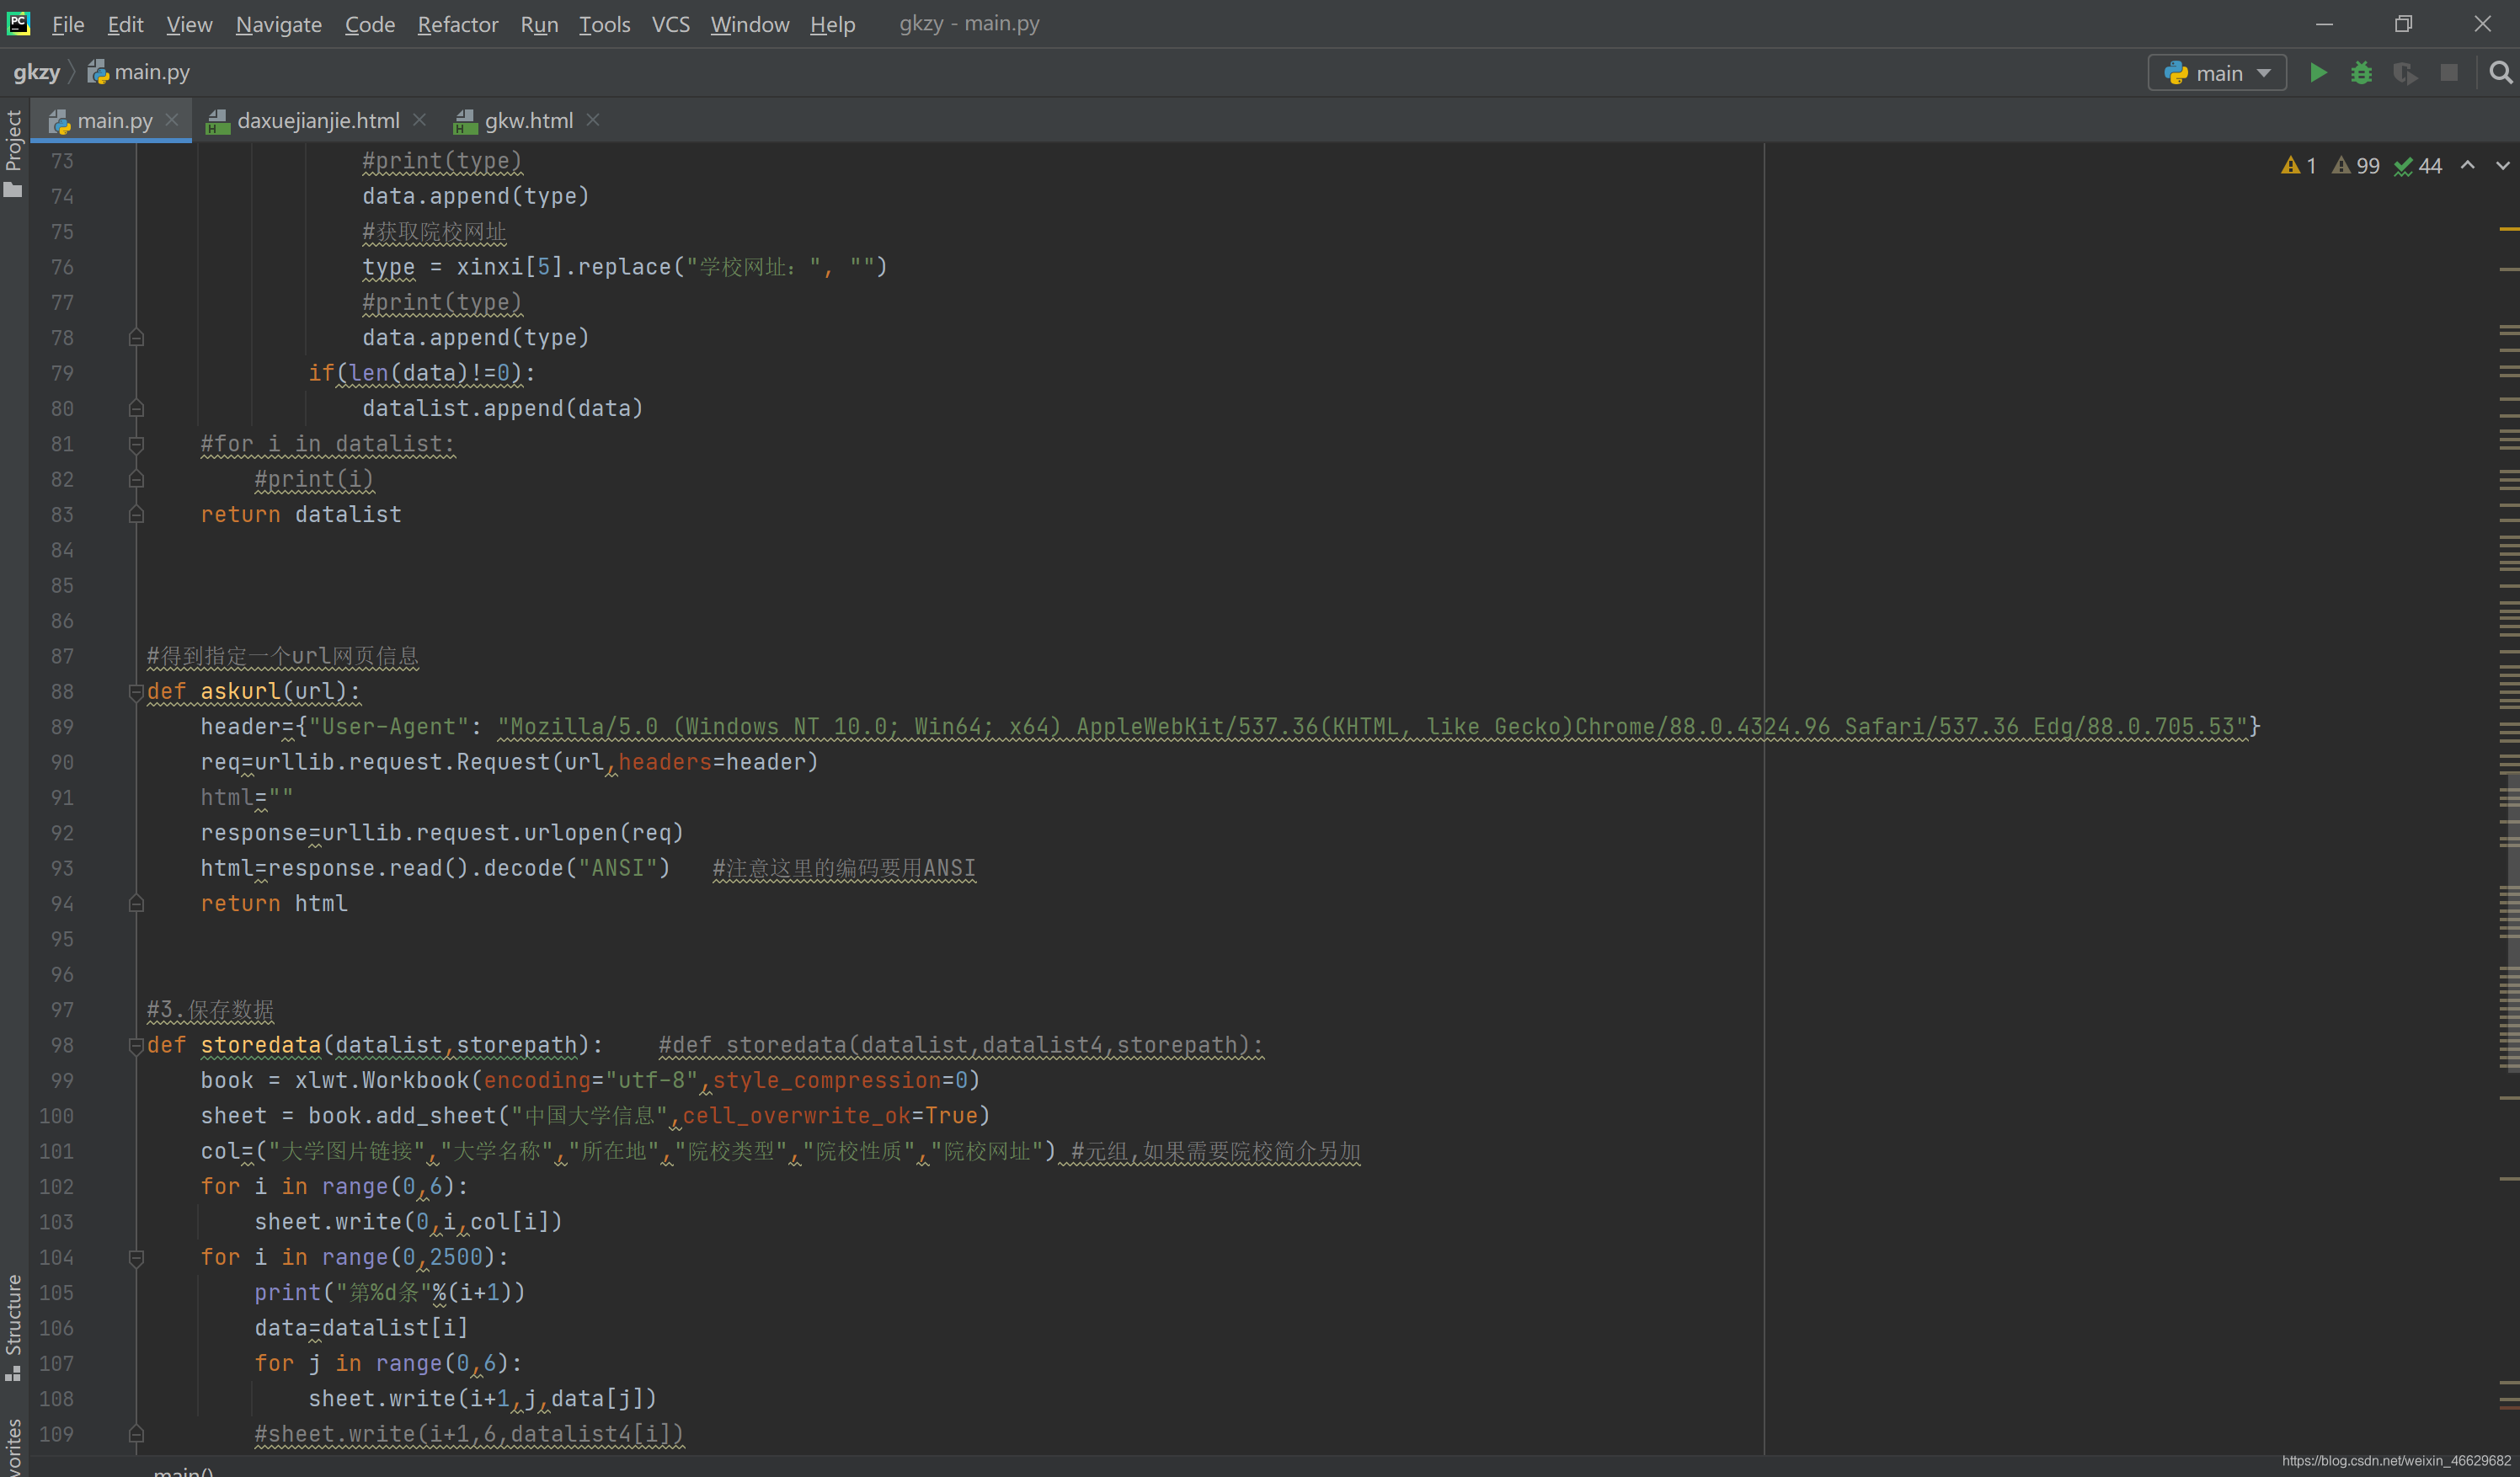Open the File menu
This screenshot has width=2520, height=1477.
[x=68, y=24]
